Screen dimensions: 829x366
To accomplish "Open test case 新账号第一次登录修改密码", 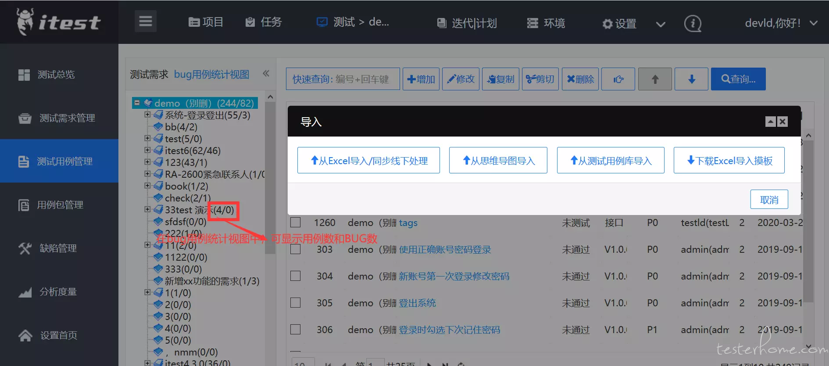I will [454, 276].
